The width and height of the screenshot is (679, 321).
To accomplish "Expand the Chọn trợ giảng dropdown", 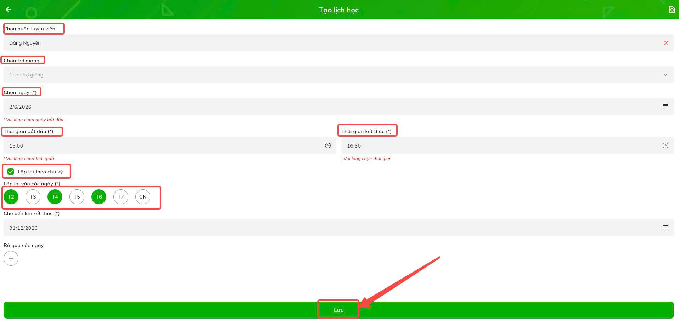I will point(666,75).
